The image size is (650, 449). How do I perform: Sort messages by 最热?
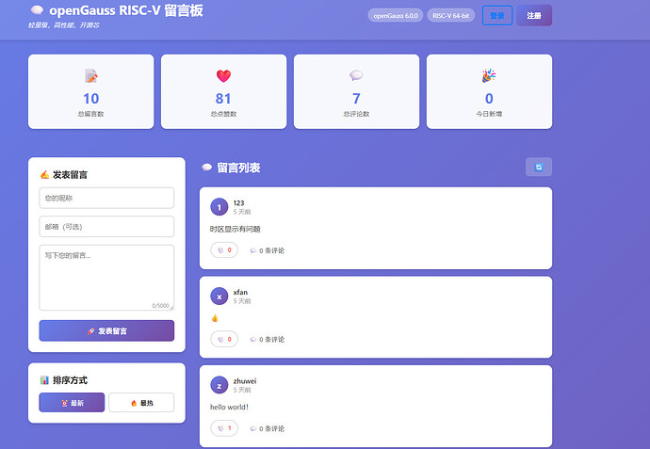click(x=141, y=403)
